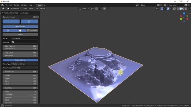Open the viewport View menu
This screenshot has width=191, height=107.
[x=25, y=9]
